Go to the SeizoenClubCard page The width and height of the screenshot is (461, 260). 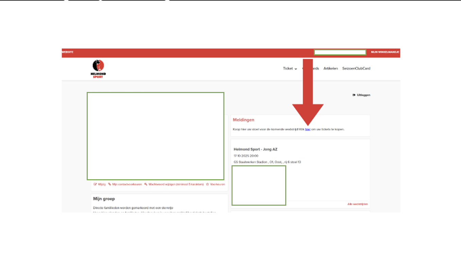click(356, 69)
